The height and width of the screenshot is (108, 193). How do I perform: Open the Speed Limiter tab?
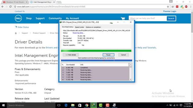click(x=79, y=27)
